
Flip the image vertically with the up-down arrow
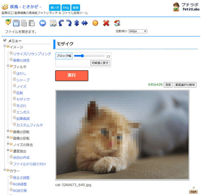pos(77,23)
